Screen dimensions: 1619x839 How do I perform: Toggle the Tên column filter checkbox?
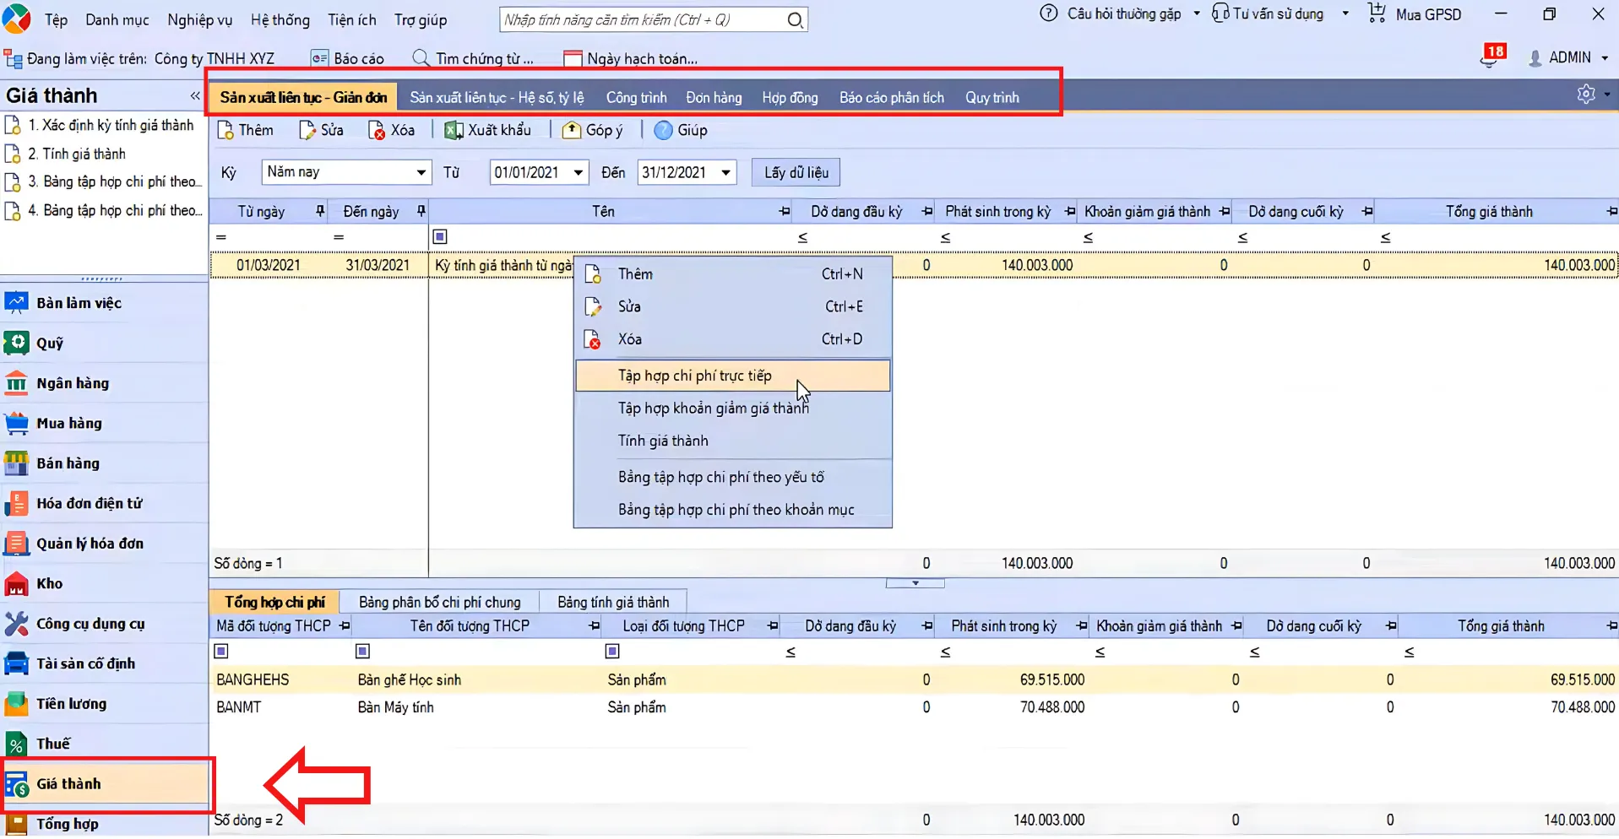tap(440, 237)
